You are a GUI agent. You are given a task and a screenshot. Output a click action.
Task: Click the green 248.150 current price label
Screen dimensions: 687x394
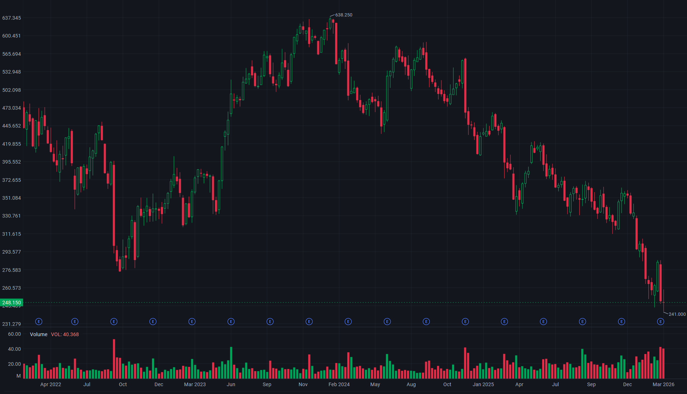tap(11, 303)
